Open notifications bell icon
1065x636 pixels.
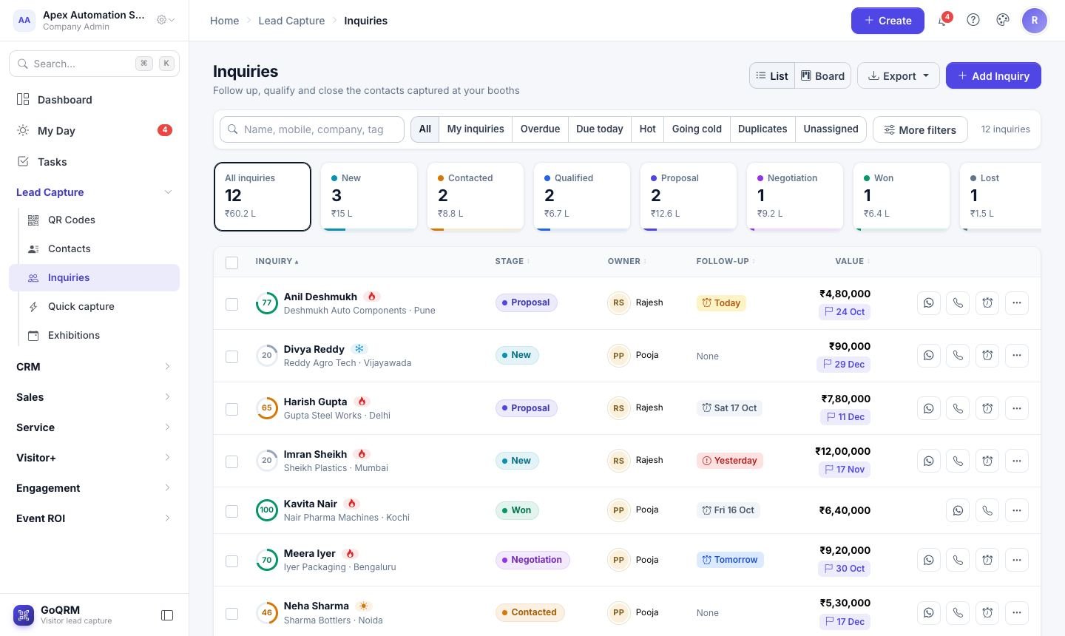[x=943, y=21]
